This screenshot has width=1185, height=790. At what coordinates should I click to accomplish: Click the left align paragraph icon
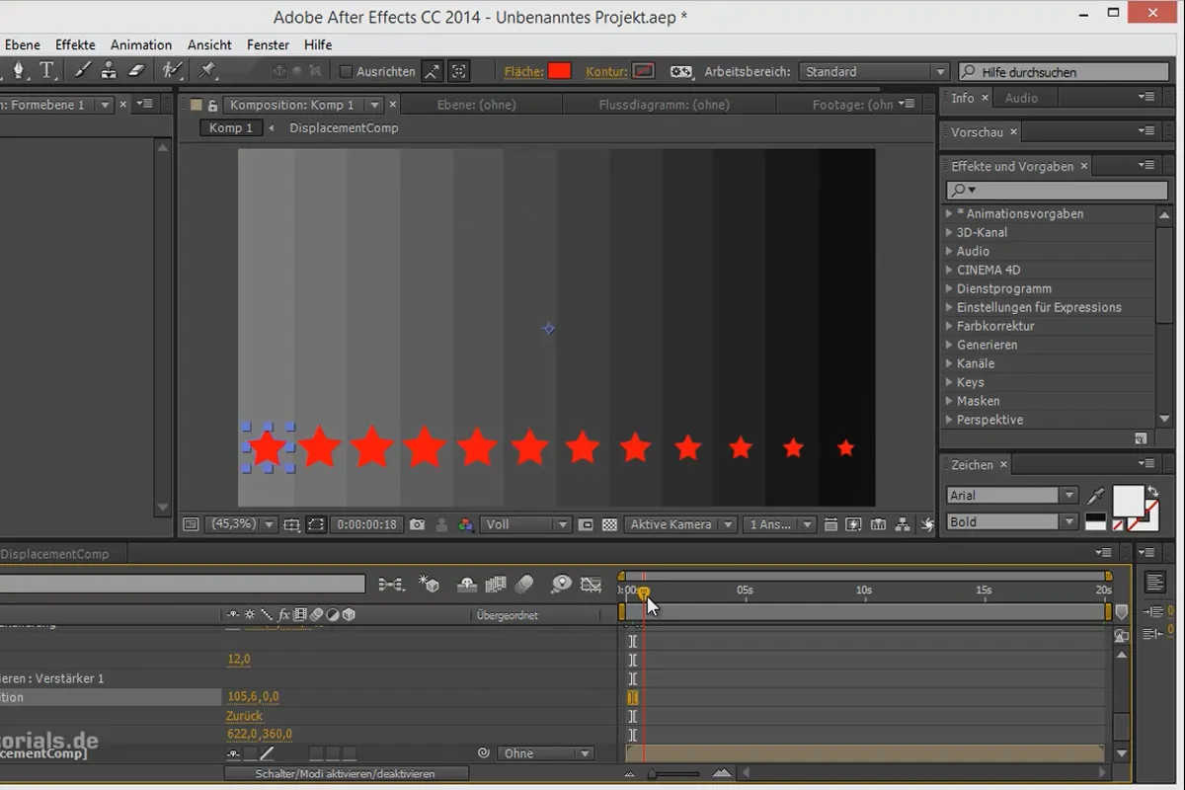[x=1154, y=582]
